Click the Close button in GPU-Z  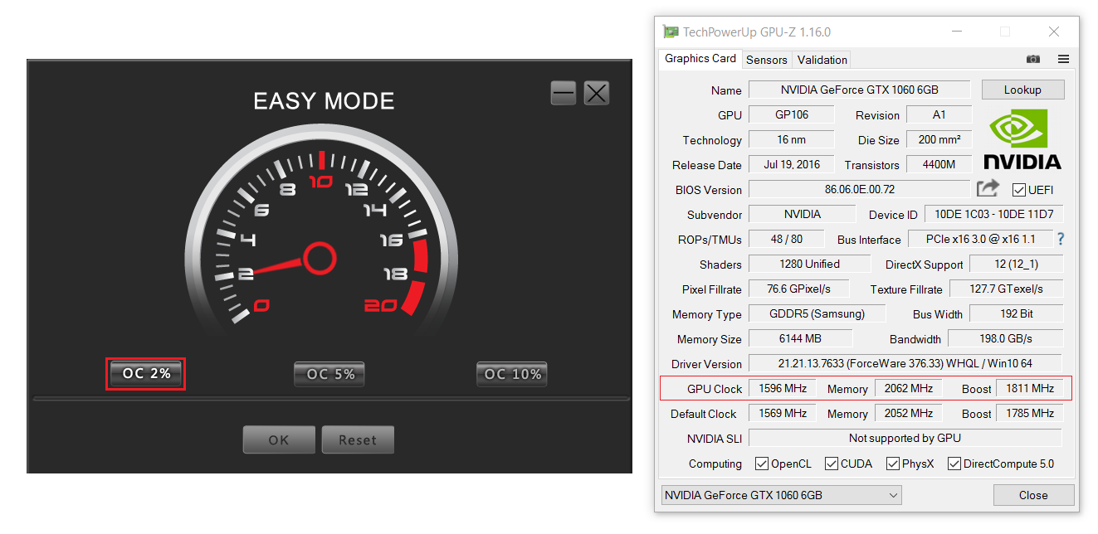tap(1033, 495)
